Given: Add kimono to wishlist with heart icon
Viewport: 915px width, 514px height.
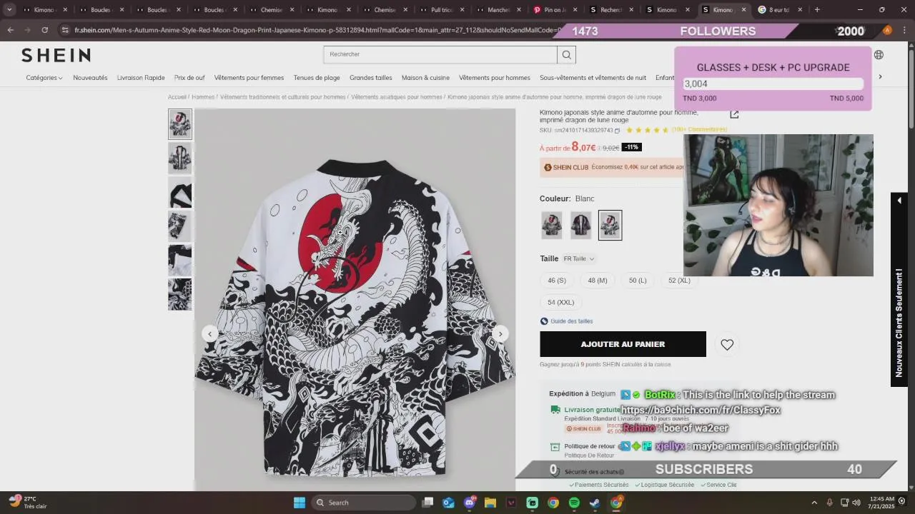Looking at the screenshot, I should (727, 345).
